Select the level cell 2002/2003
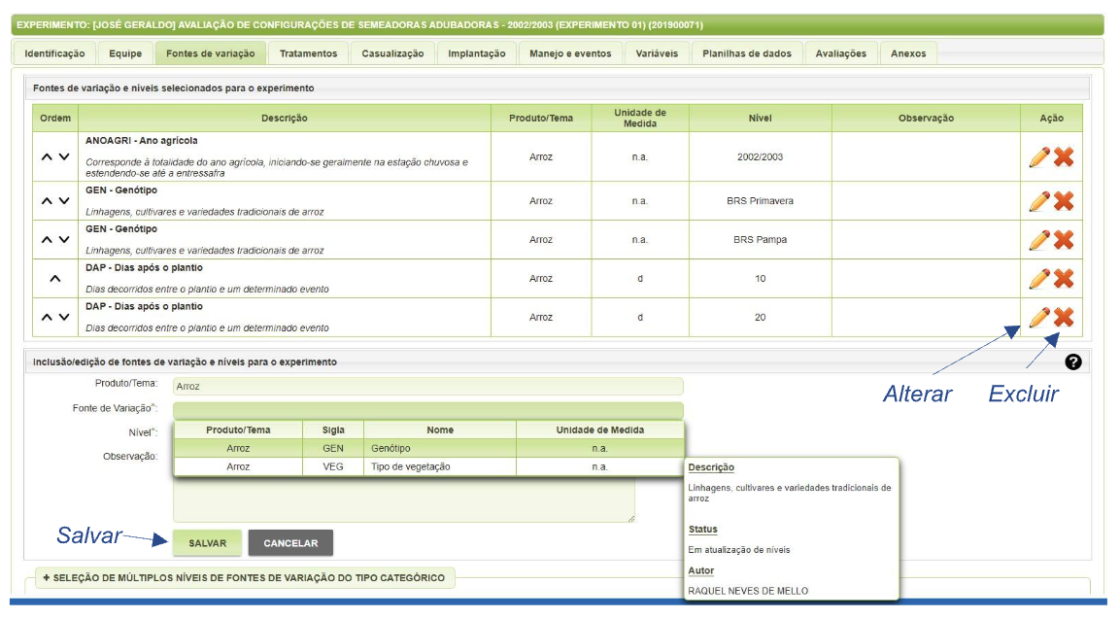 [760, 156]
